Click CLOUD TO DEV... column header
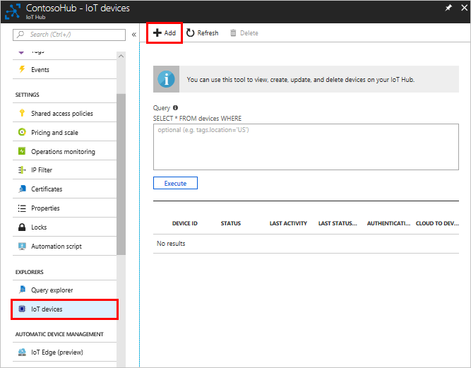This screenshot has height=368, width=471. [x=437, y=223]
